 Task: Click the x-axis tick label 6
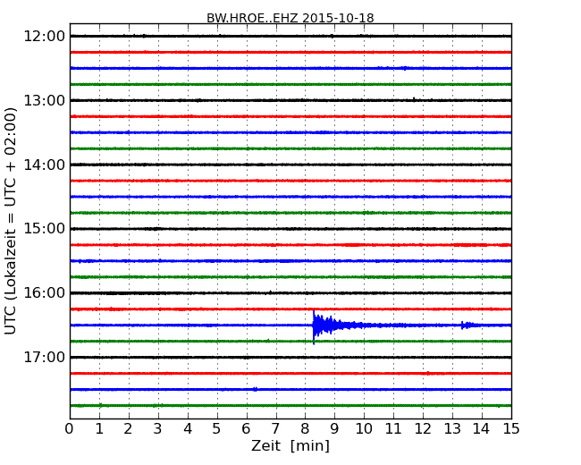click(246, 429)
